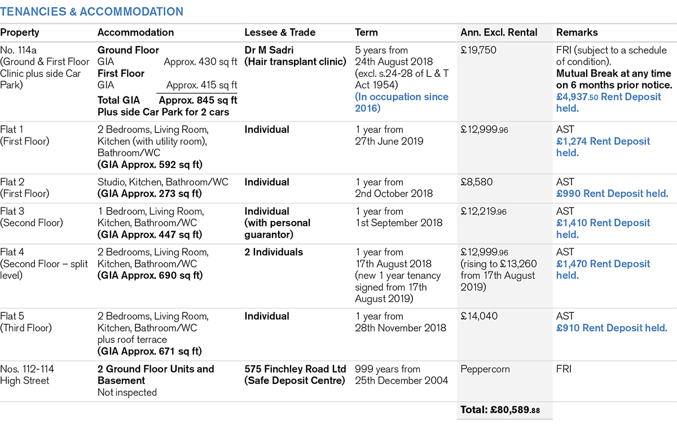Select the £19,750 rental amount
The image size is (677, 425).
pyautogui.click(x=478, y=50)
